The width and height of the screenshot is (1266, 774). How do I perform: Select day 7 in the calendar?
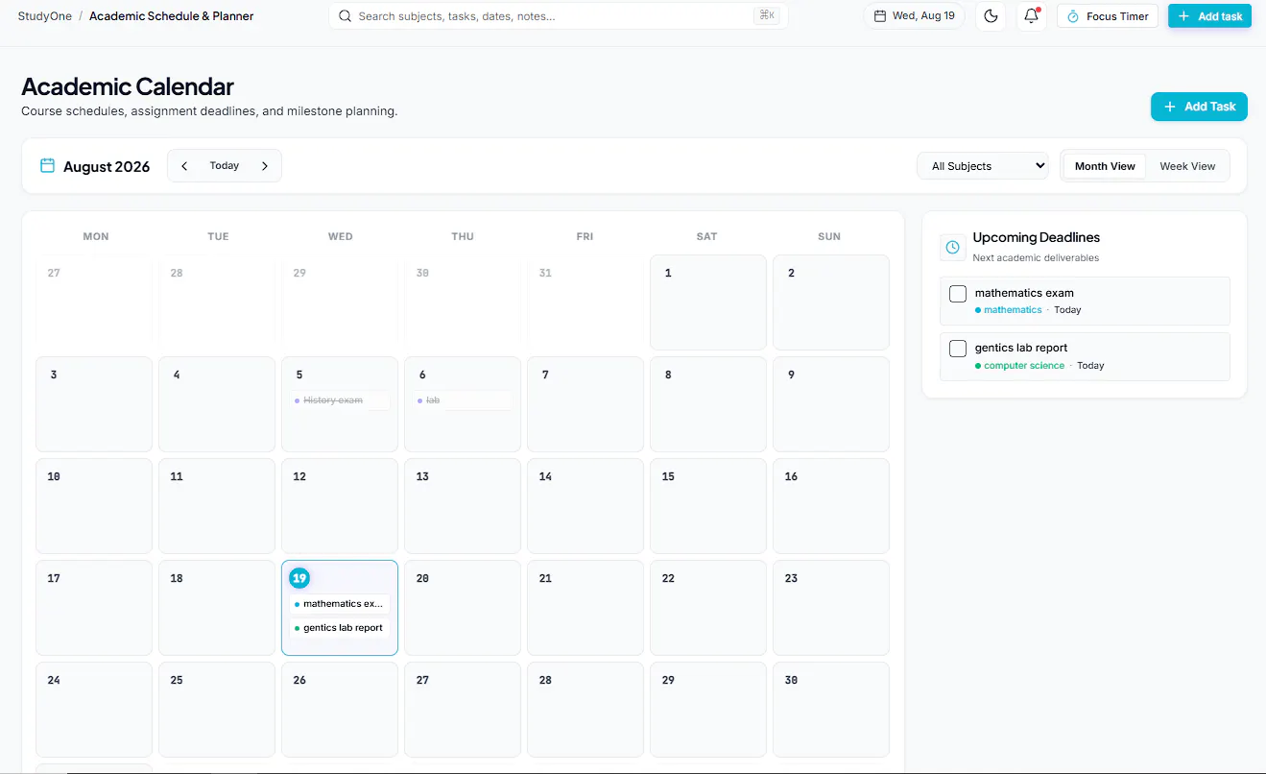585,404
